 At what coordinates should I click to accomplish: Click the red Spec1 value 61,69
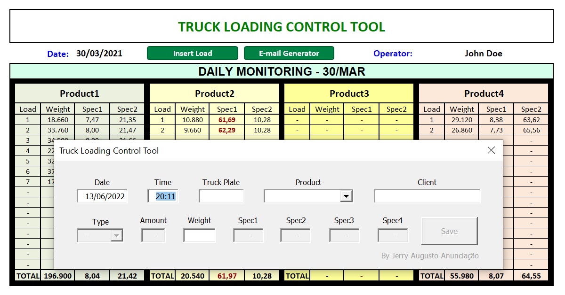[x=226, y=120]
